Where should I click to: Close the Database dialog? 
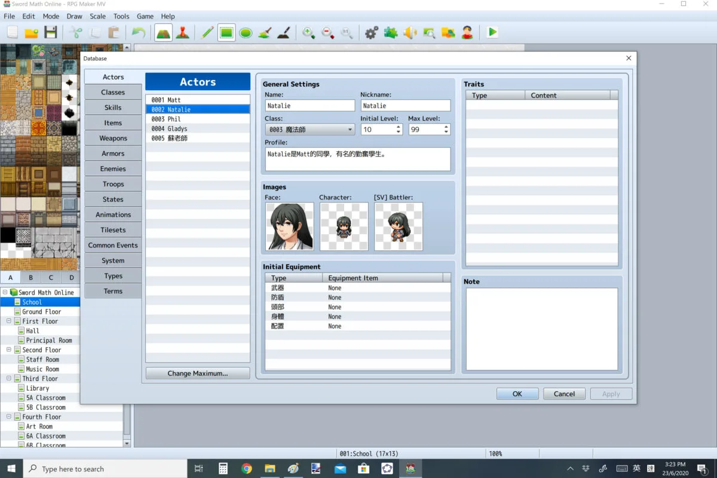click(x=629, y=59)
